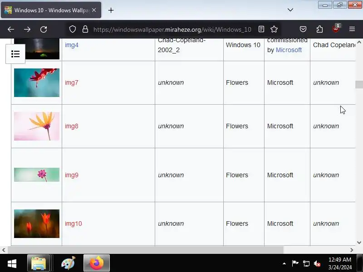363x272 pixels.
Task: Select 'Microsoft' cell in img10 row
Action: pos(280,223)
